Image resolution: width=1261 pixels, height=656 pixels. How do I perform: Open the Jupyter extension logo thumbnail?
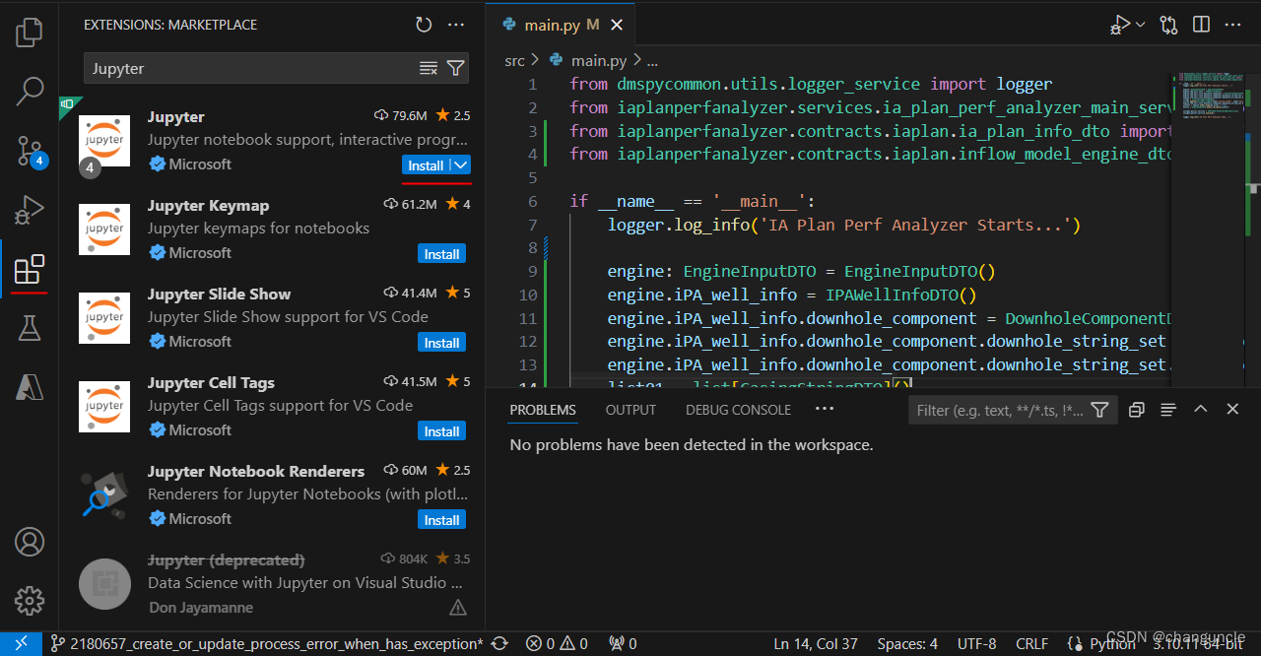(104, 141)
